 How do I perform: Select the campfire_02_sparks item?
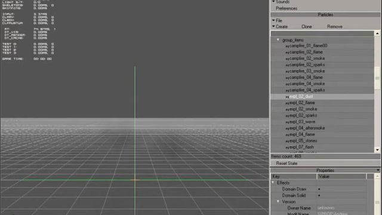click(307, 64)
